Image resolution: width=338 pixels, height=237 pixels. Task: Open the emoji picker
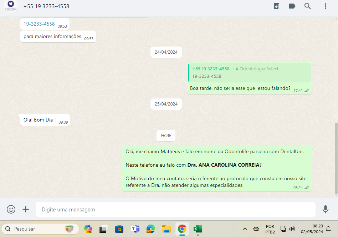(11, 209)
